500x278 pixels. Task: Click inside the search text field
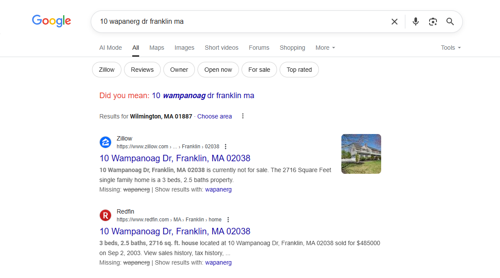238,22
